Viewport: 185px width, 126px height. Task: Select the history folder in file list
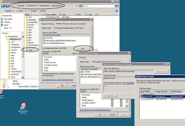point(30,27)
